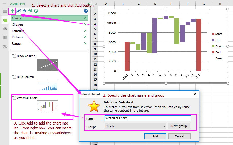This screenshot has width=233, height=145.
Task: Click the refresh AutoText icon
Action: coord(36,11)
